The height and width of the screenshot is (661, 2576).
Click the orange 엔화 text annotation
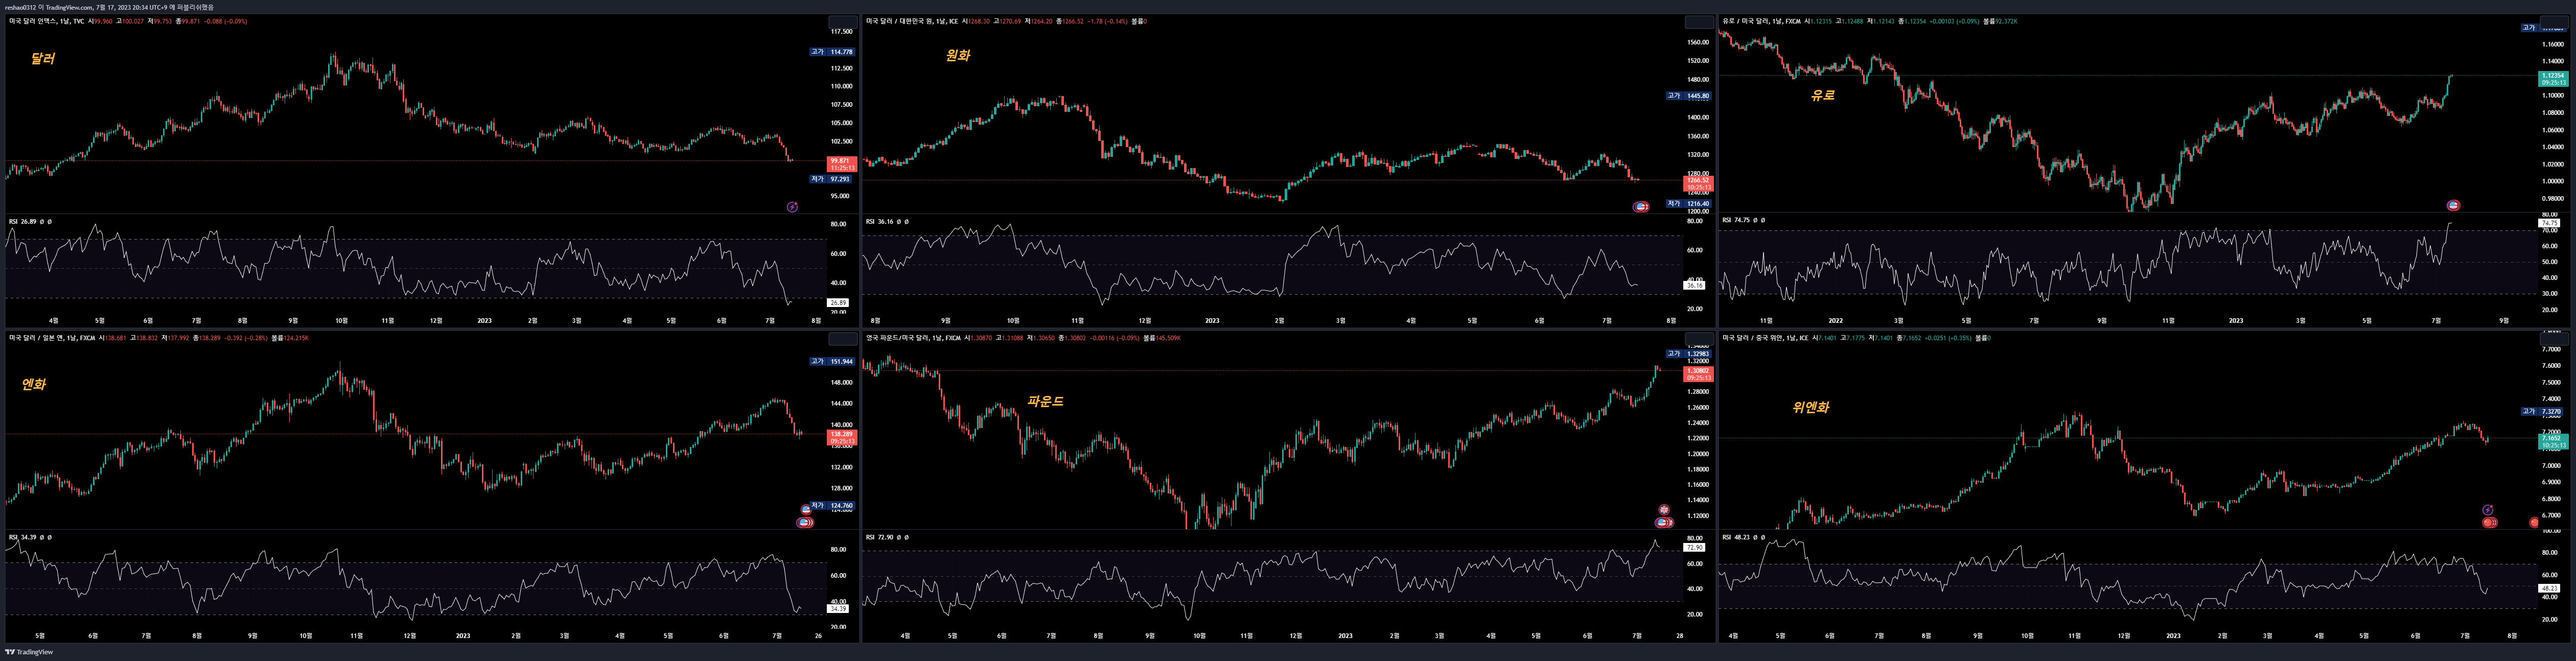coord(34,384)
